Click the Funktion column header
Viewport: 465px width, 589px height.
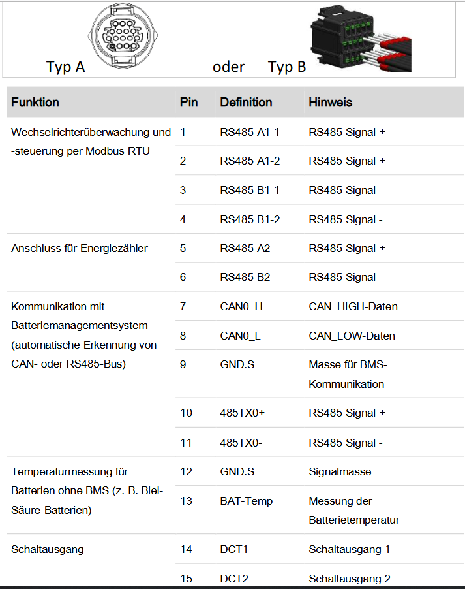click(x=35, y=103)
